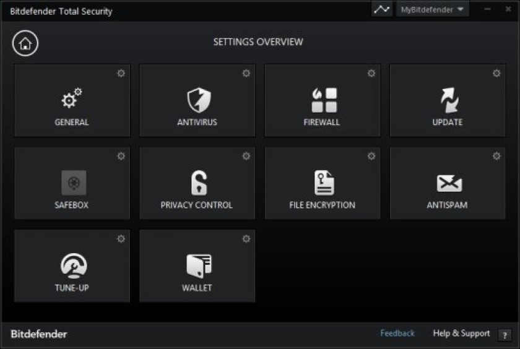
Task: Click the GENERAL label text
Action: (x=72, y=123)
